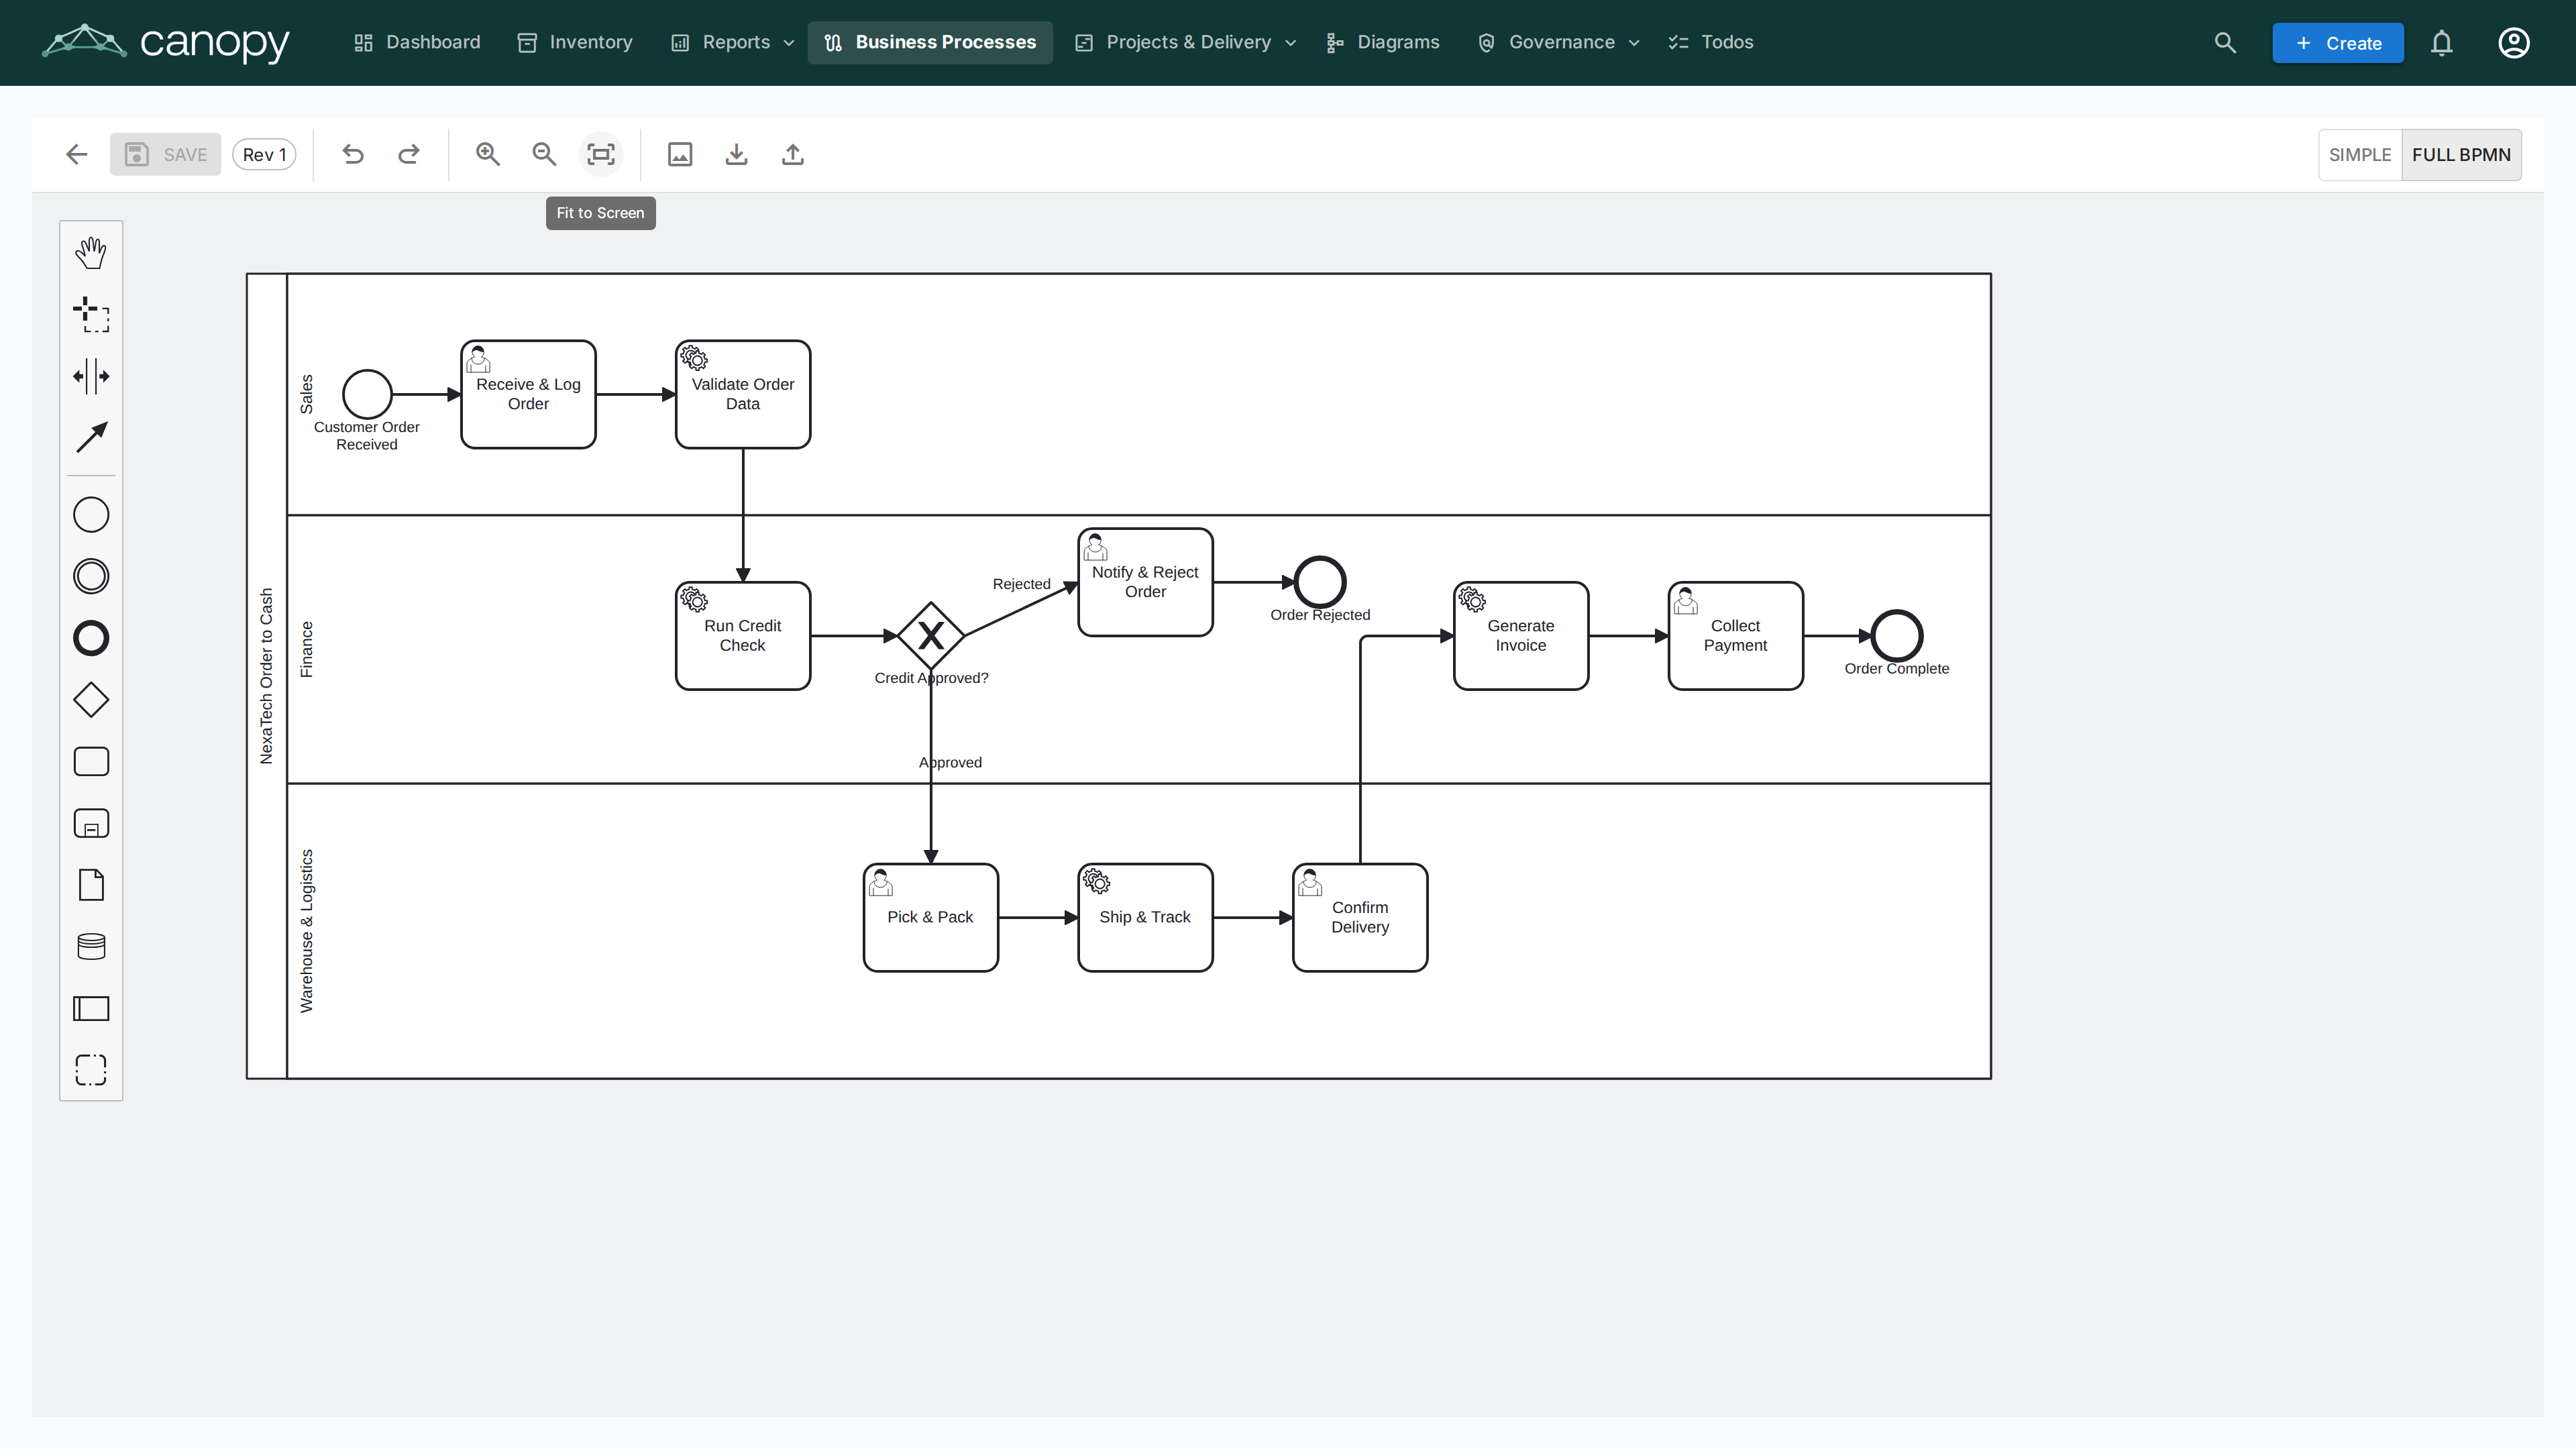Select the Collect Payment task

coord(1736,636)
